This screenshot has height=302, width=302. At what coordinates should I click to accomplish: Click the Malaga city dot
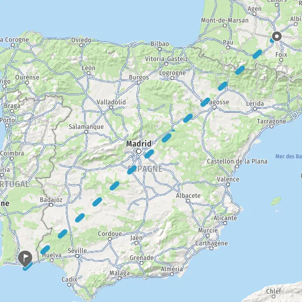[x=119, y=278]
